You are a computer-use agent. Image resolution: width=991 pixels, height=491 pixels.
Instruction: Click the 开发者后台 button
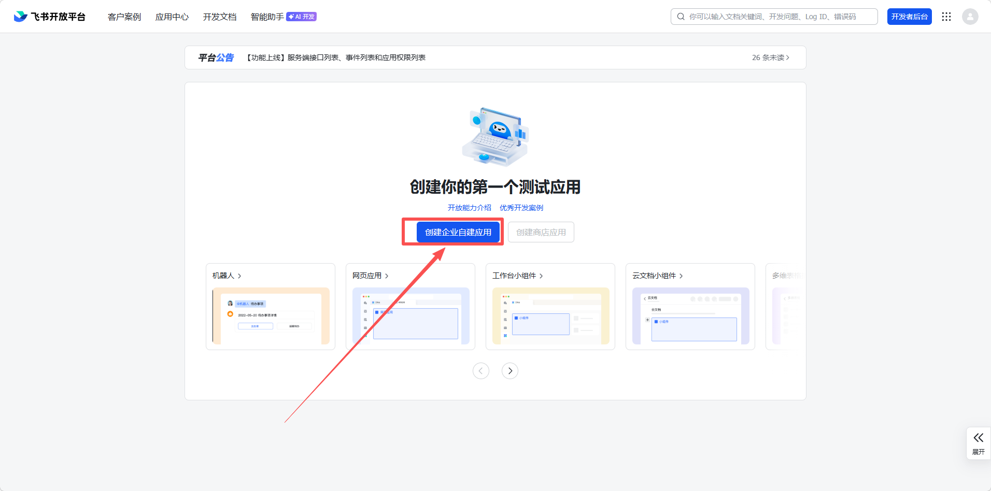coord(909,17)
